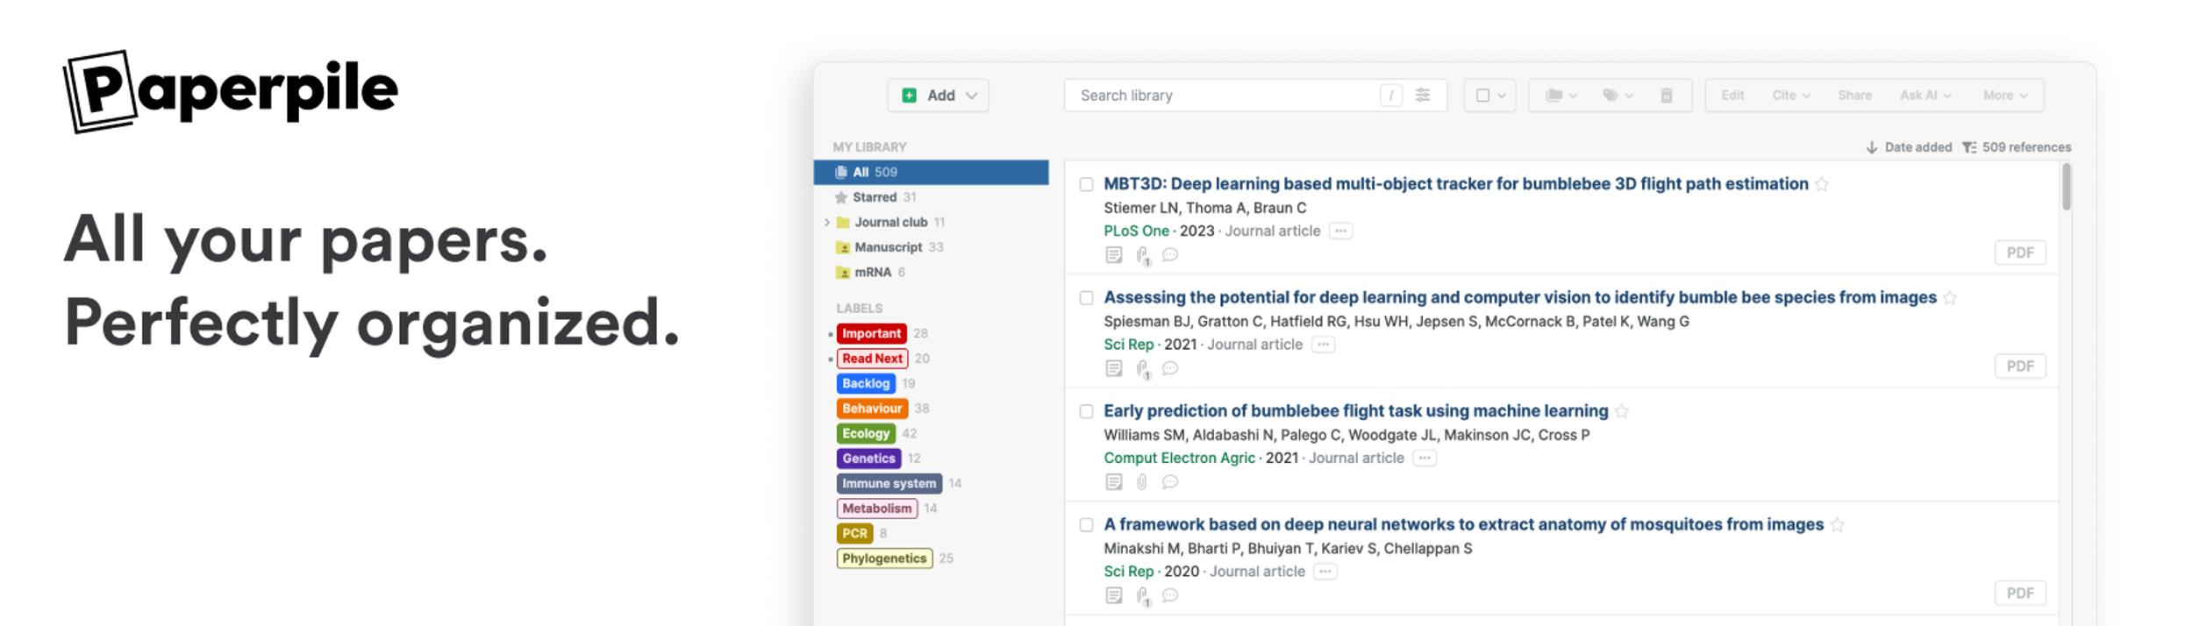Expand the Journal club folder
Image resolution: width=2193 pixels, height=626 pixels.
pyautogui.click(x=826, y=223)
